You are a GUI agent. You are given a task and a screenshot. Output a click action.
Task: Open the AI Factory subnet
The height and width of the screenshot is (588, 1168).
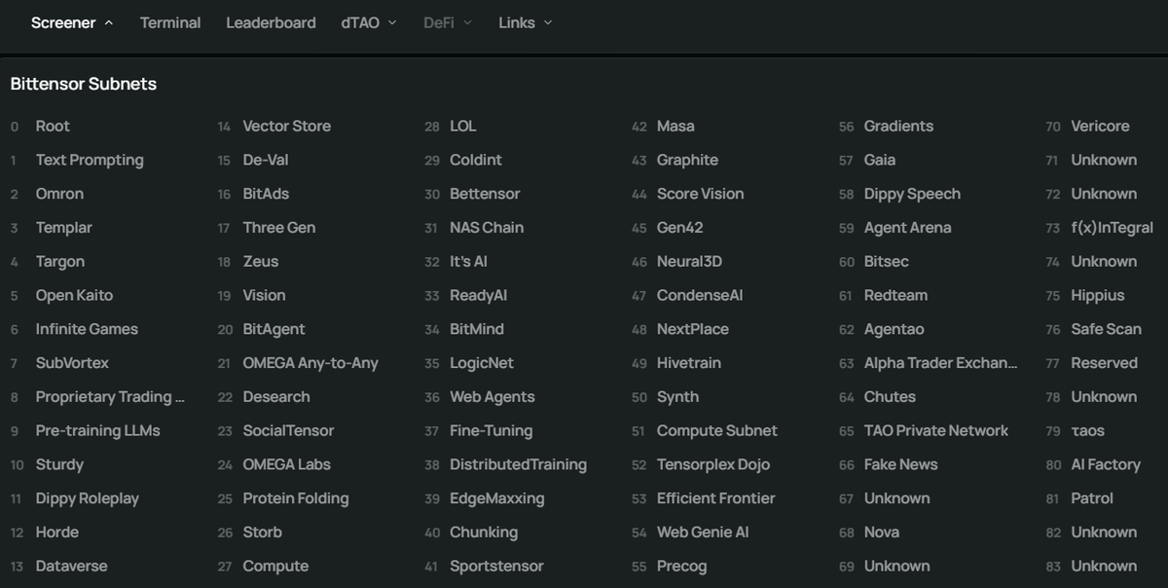[x=1105, y=464]
